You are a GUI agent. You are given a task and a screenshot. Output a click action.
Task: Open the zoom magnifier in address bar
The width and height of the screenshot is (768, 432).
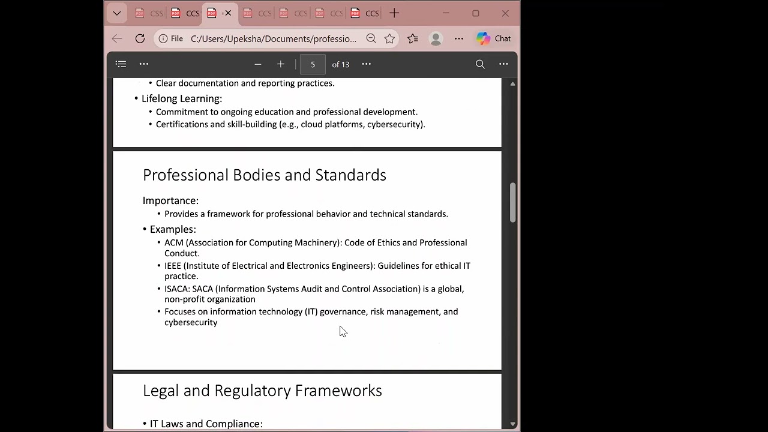coord(371,38)
